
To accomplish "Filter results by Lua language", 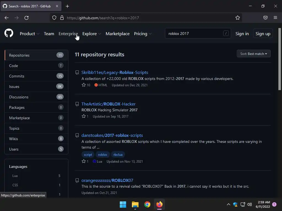I will click(36, 176).
